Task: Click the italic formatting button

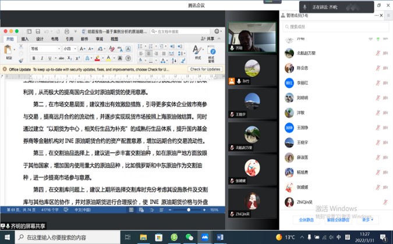Action: pos(41,58)
